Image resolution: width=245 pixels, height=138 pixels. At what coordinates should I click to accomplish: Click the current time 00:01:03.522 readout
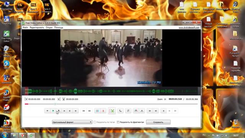tap(175, 99)
